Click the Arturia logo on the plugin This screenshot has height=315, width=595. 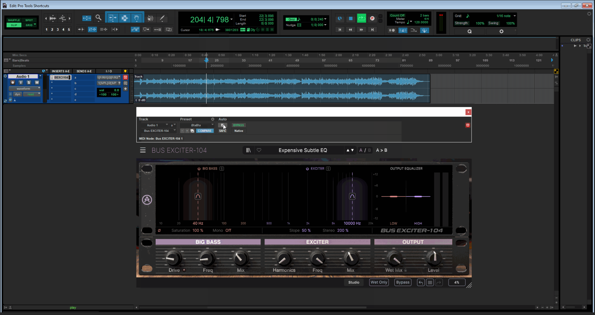point(147,200)
